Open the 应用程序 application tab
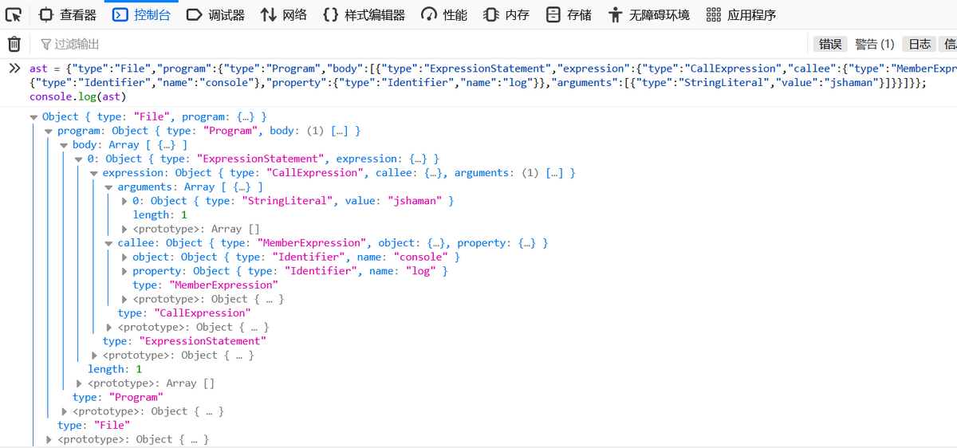The image size is (957, 448). 741,14
